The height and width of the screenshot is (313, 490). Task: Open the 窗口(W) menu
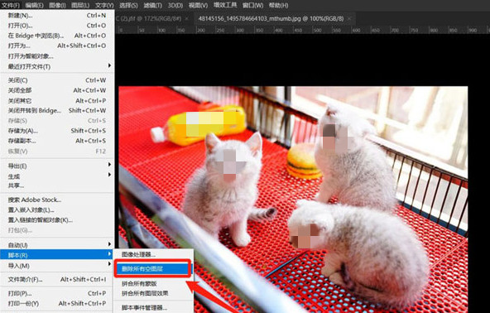(x=252, y=5)
